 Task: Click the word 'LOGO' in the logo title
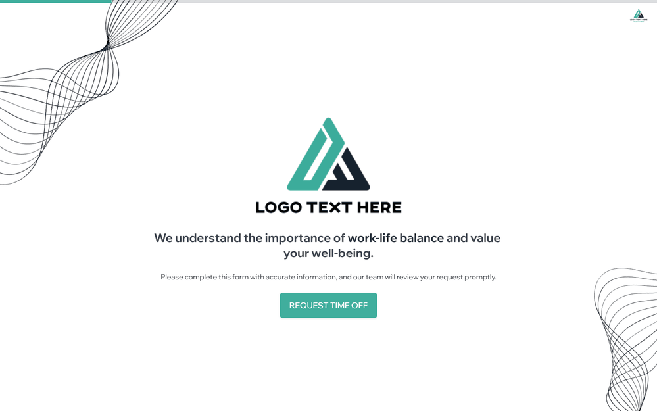279,207
